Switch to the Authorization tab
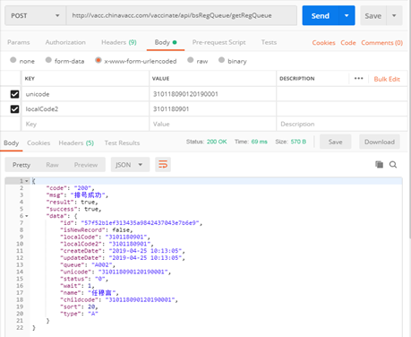This screenshot has height=337, width=411. coord(65,42)
